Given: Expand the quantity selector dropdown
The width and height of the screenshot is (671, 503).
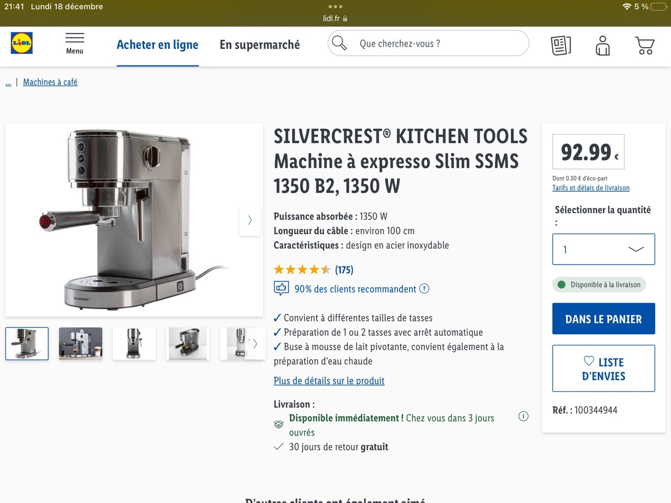Looking at the screenshot, I should coord(603,249).
